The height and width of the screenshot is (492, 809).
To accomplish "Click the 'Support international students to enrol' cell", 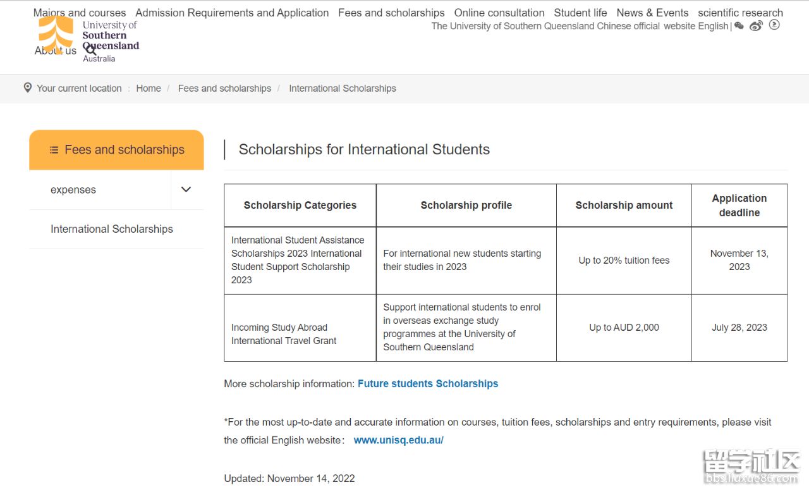I will pyautogui.click(x=466, y=328).
